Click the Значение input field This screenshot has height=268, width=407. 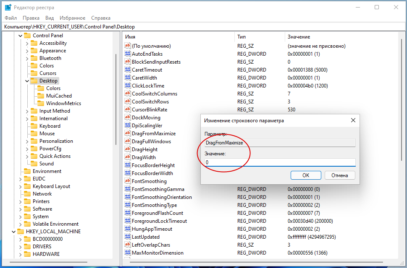280,162
